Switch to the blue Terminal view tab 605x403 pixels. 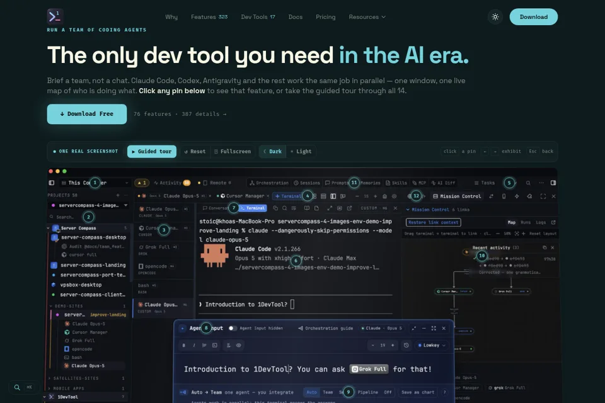point(253,208)
